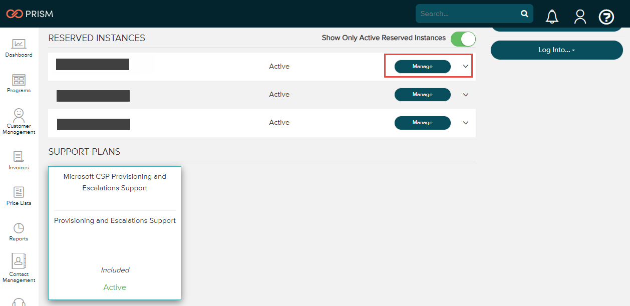Open the Log Into dropdown
This screenshot has width=630, height=306.
click(x=556, y=50)
